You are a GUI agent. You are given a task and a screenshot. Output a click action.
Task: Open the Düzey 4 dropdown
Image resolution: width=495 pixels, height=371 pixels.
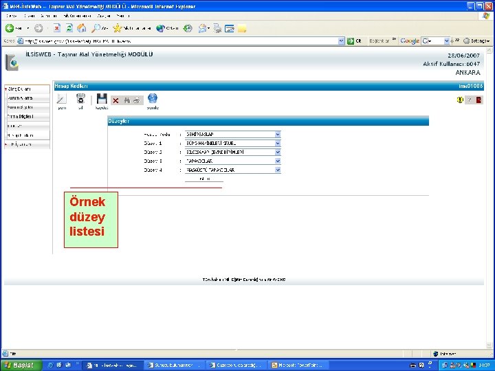[278, 170]
